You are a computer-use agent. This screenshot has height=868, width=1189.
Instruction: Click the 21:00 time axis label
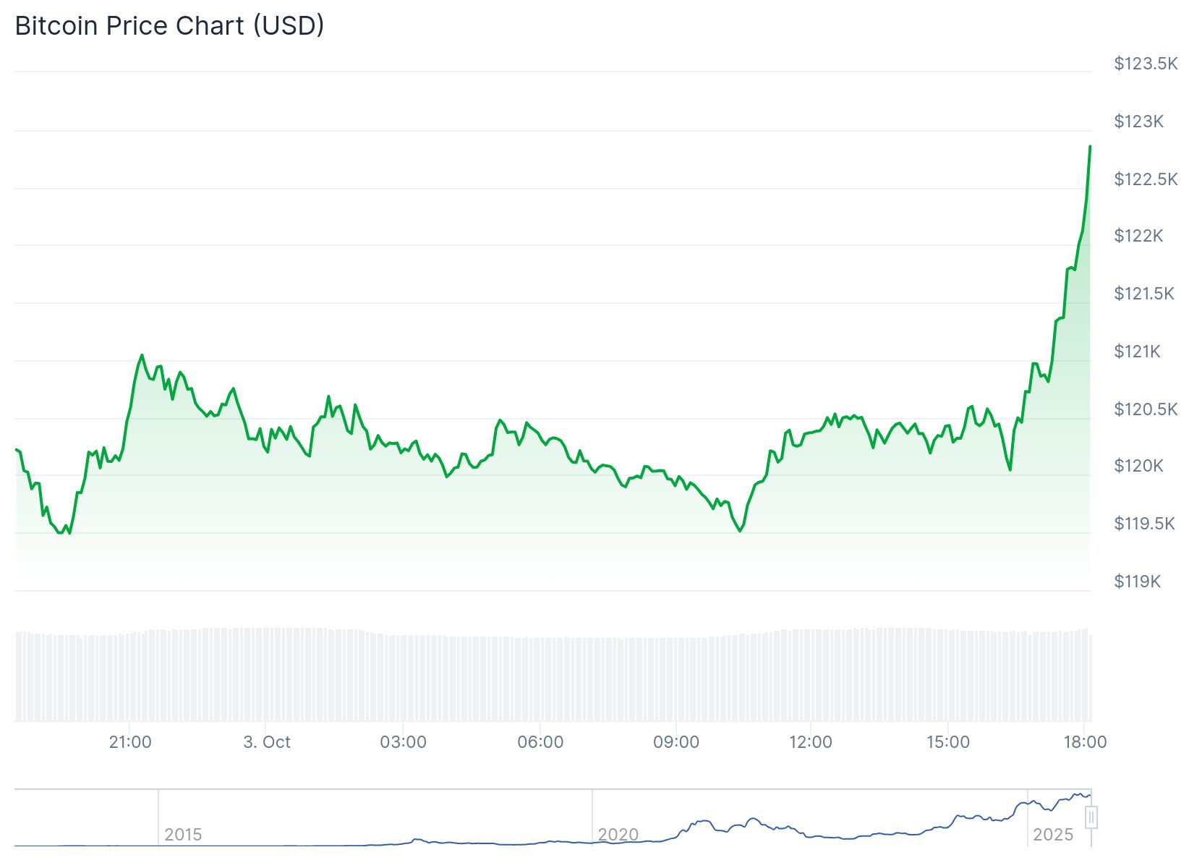coord(130,742)
